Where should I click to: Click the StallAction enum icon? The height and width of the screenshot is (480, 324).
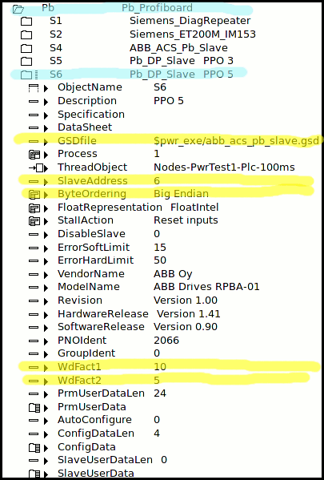(x=34, y=221)
